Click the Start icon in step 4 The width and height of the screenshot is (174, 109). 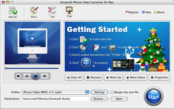click(86, 63)
